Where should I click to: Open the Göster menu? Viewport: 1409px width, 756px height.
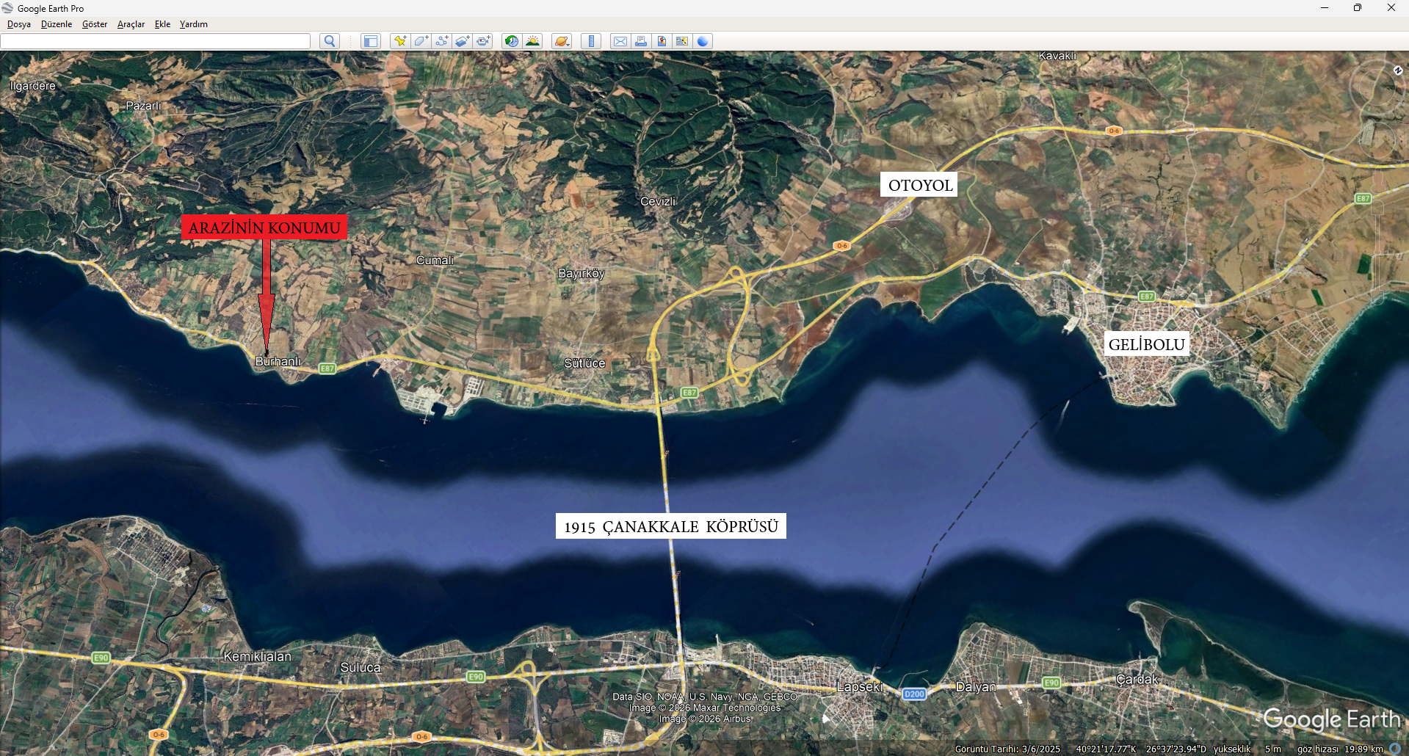95,24
